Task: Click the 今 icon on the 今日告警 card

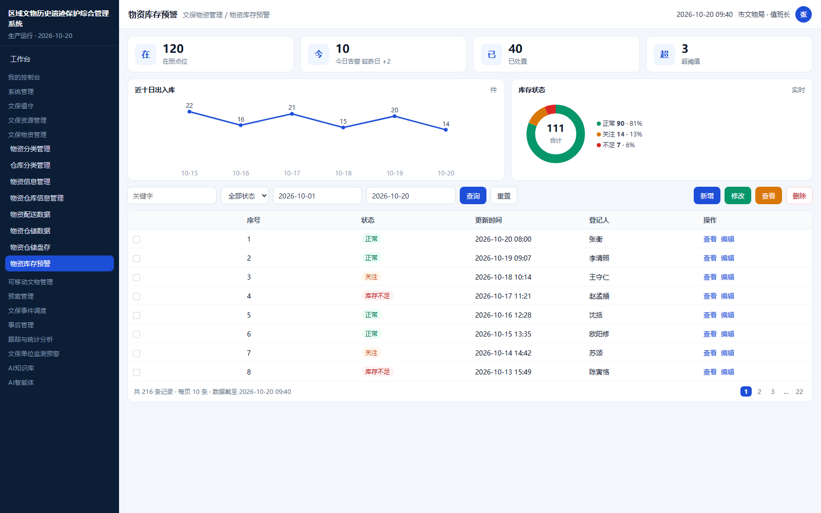Action: (x=319, y=54)
